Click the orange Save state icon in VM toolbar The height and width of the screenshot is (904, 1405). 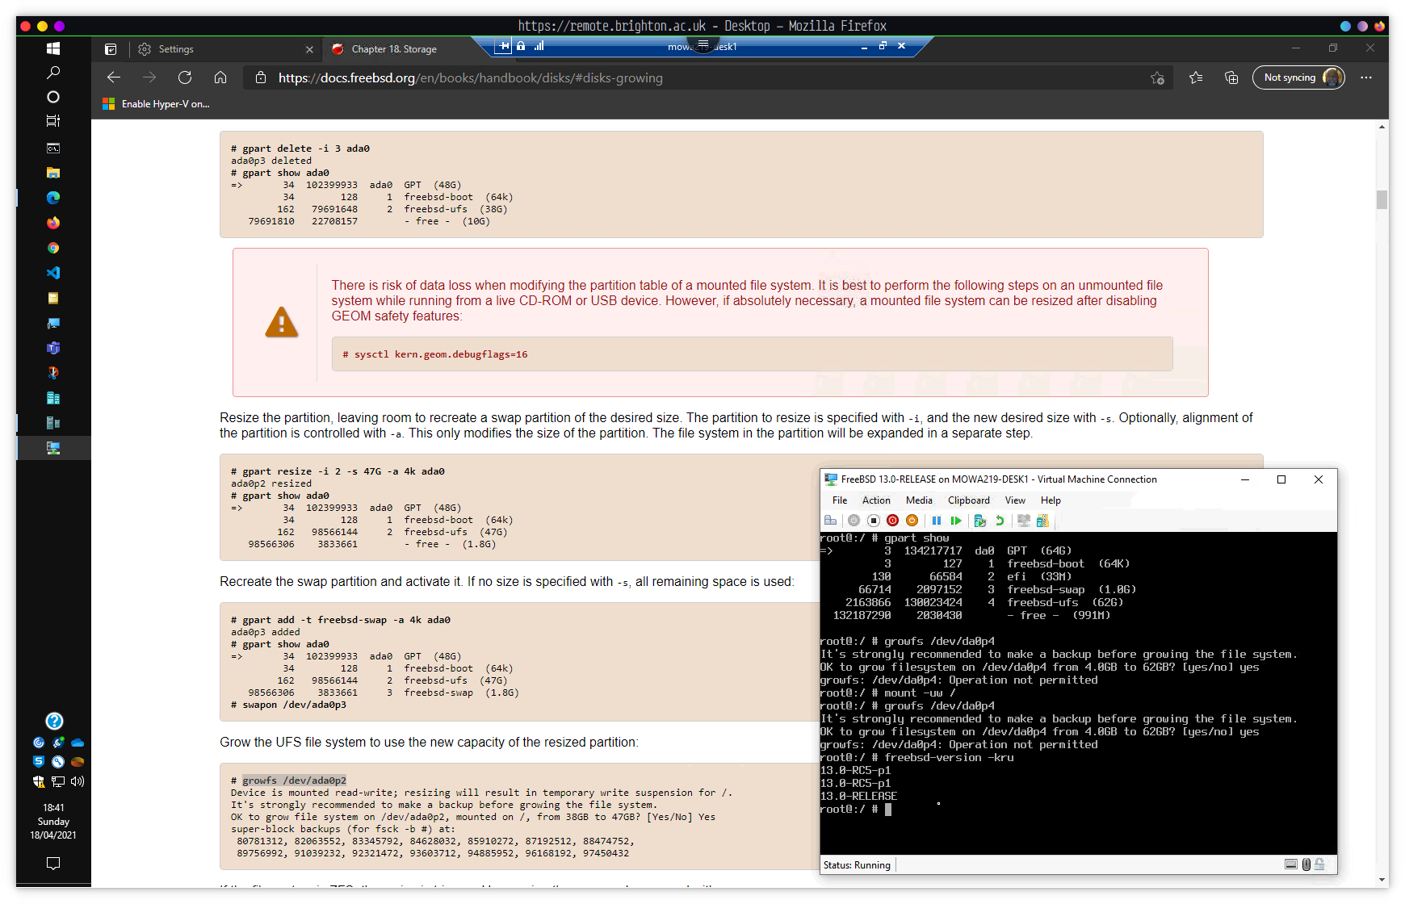(x=912, y=521)
